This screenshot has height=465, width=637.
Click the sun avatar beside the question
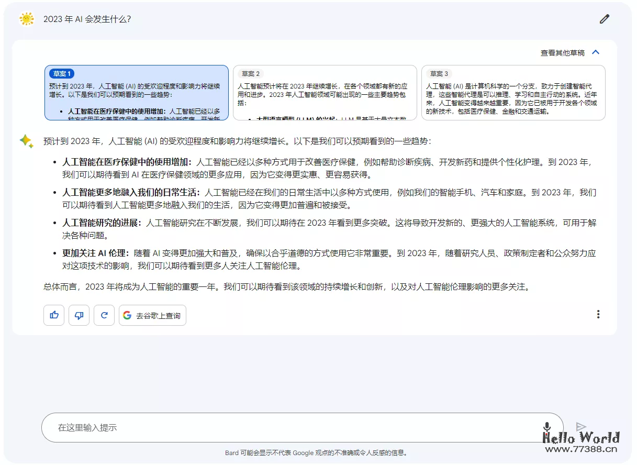point(26,19)
